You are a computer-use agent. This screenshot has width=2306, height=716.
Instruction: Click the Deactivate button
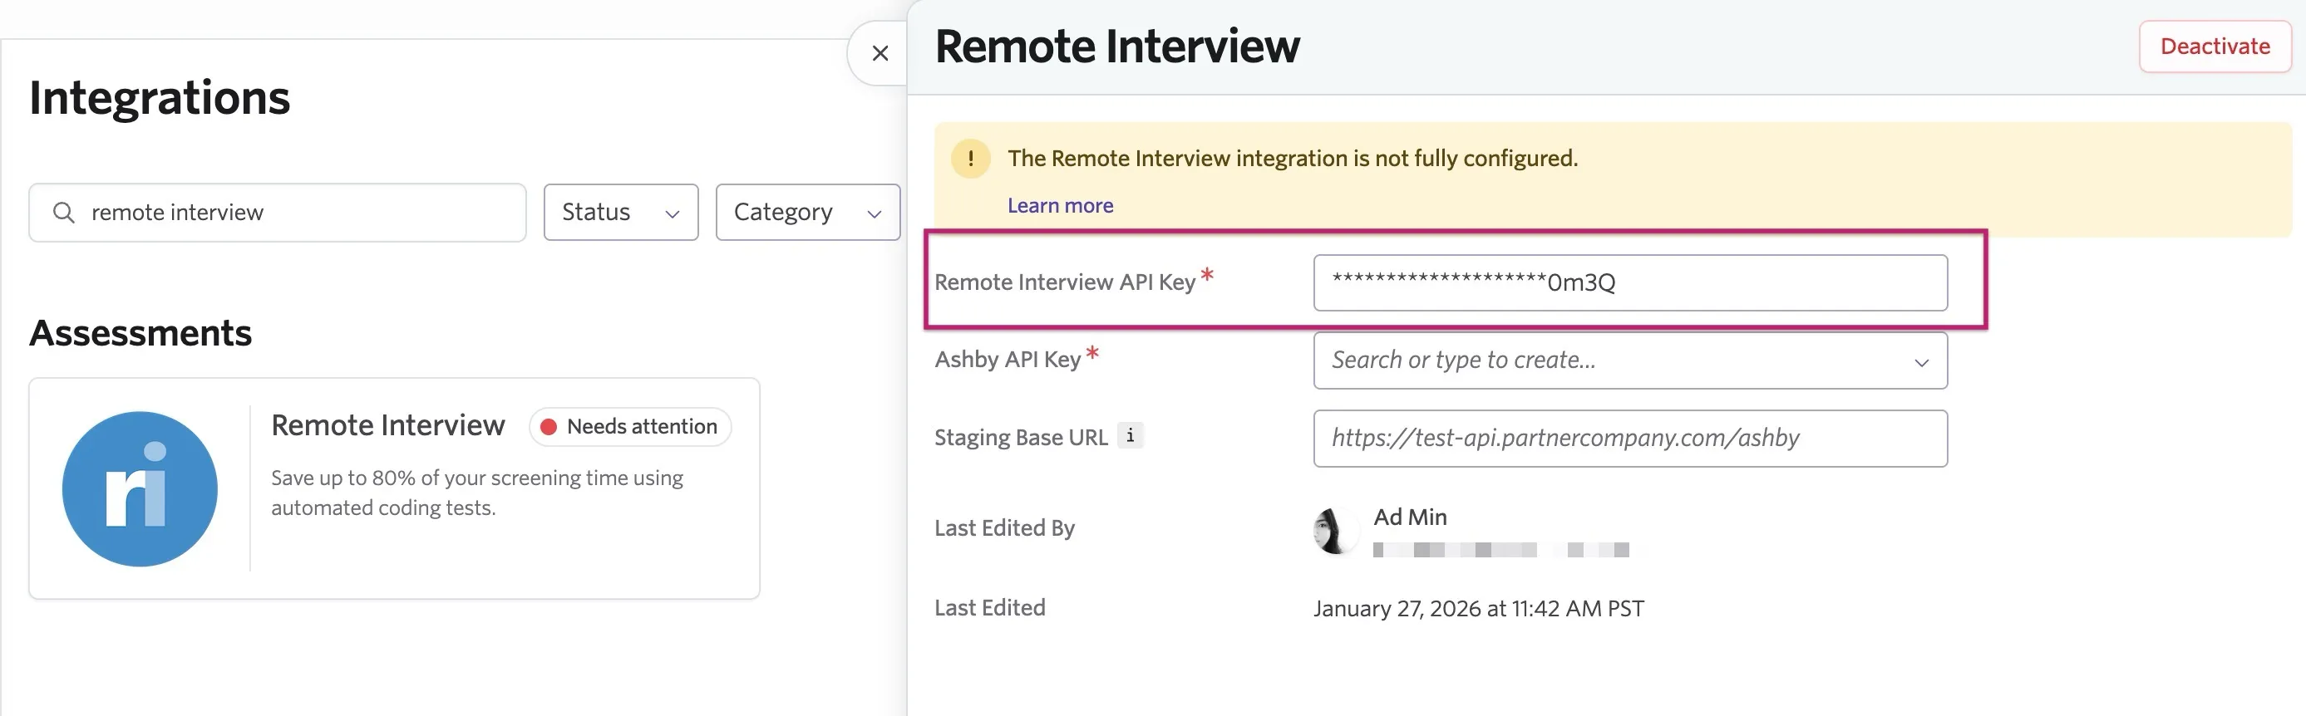(2215, 47)
